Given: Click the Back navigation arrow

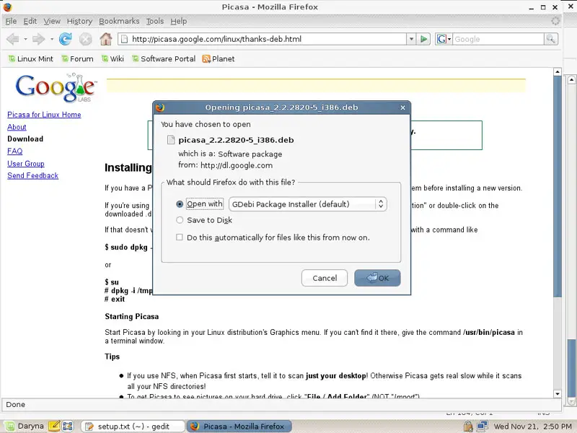Looking at the screenshot, I should point(13,39).
